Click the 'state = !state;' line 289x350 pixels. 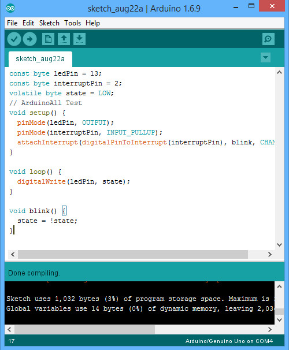[47, 221]
